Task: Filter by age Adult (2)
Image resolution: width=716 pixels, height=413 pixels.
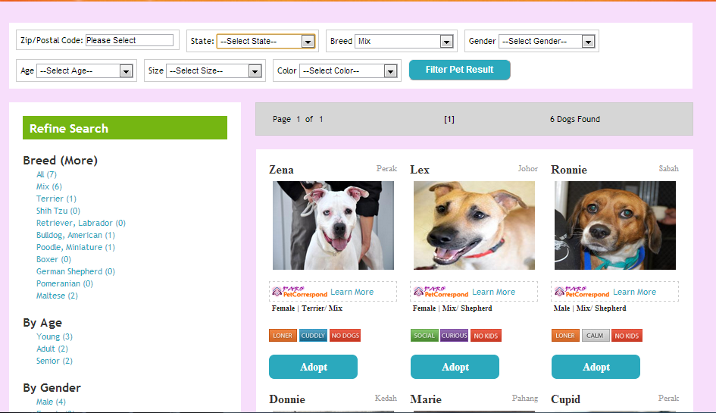Action: pos(52,349)
